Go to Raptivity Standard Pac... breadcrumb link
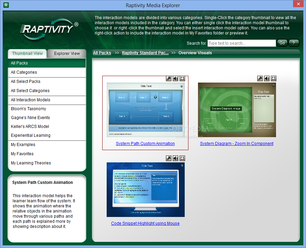This screenshot has height=248, width=306. [145, 53]
